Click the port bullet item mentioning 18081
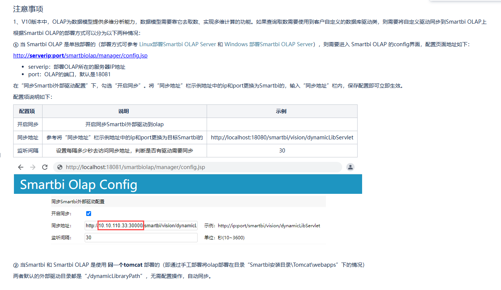 point(70,74)
